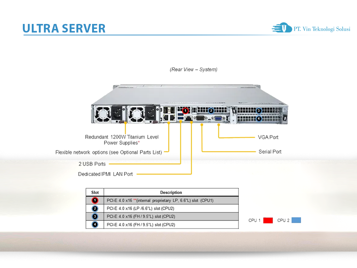The width and height of the screenshot is (357, 268).
Task: Toggle the right power supply module
Action: pos(143,114)
